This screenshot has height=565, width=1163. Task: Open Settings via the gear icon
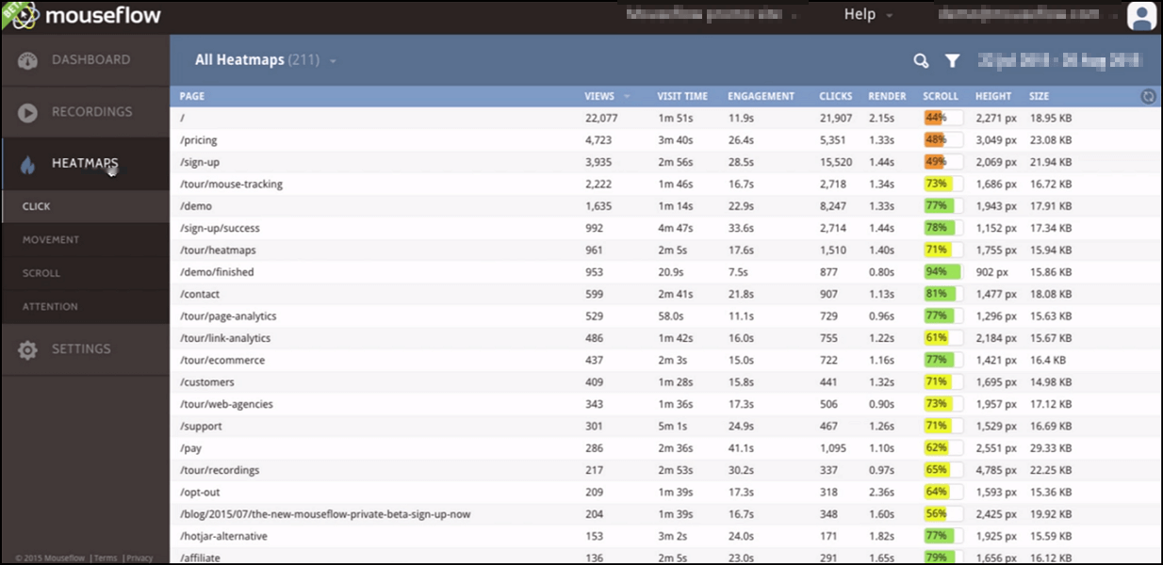(27, 349)
